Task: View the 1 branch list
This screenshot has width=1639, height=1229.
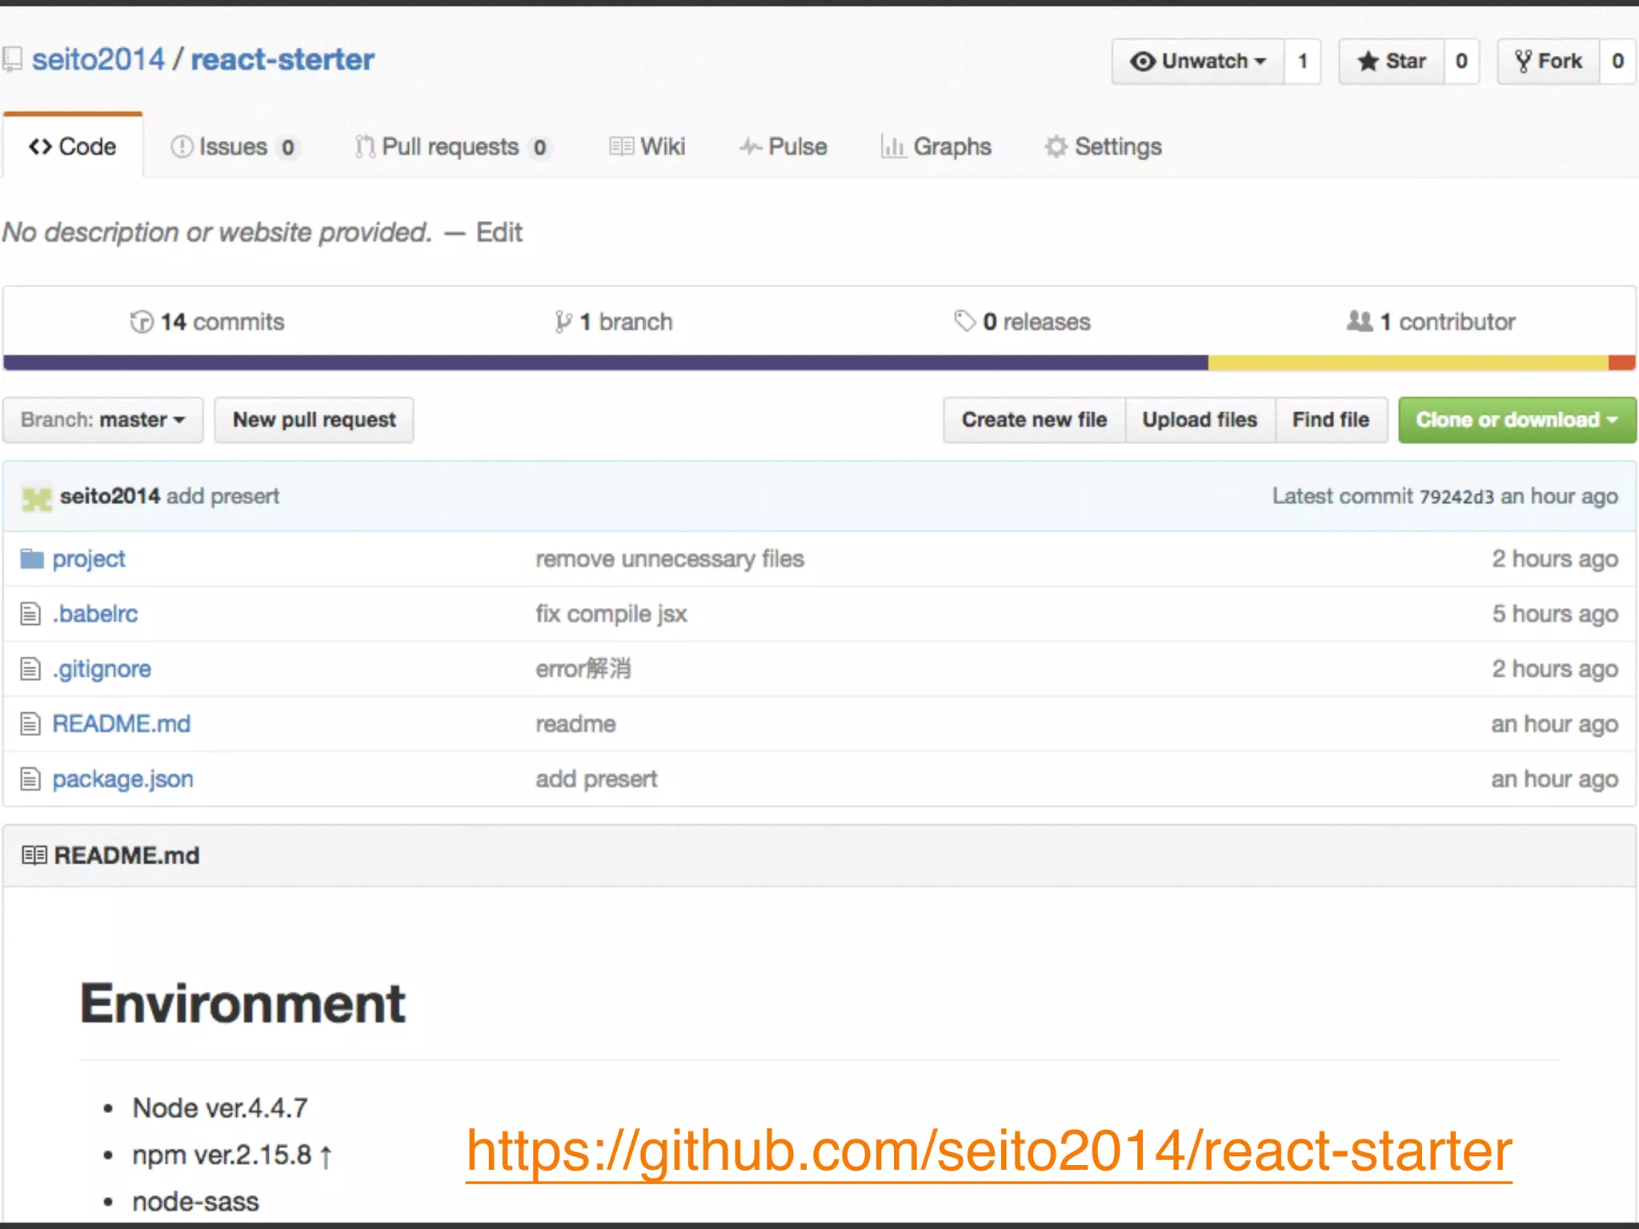Action: click(x=614, y=322)
